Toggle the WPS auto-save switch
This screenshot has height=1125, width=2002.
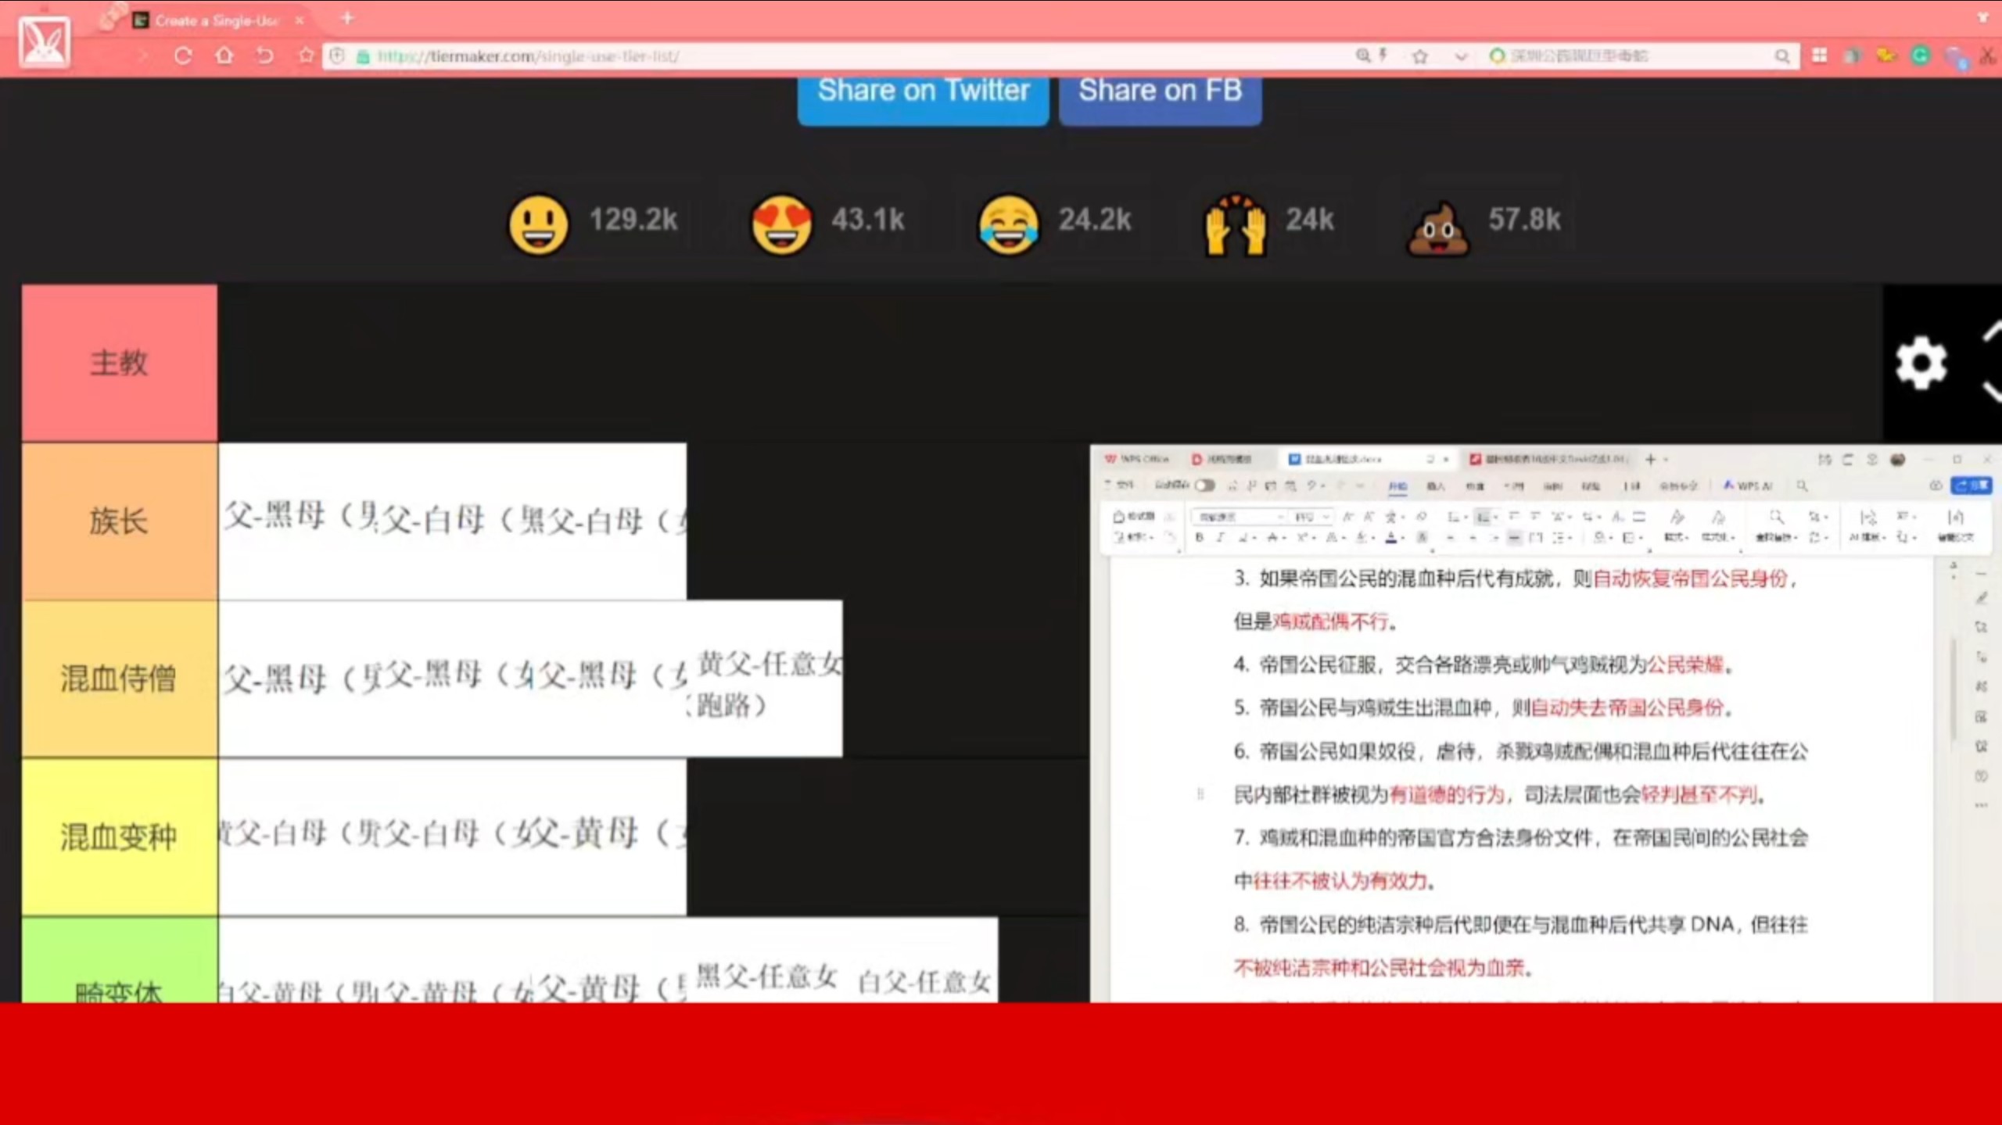1205,485
